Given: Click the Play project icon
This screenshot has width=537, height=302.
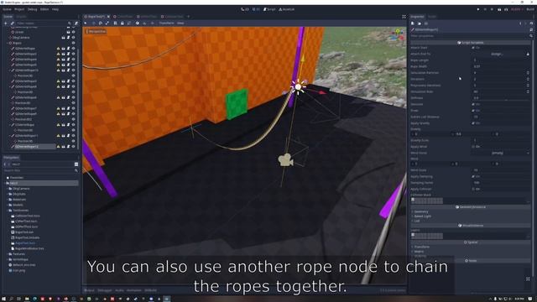Looking at the screenshot, I should [478, 9].
